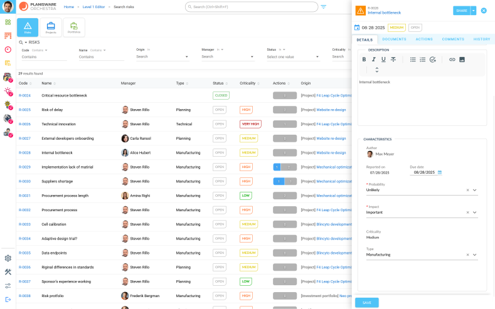The image size is (495, 309).
Task: Switch to the History tab
Action: point(482,39)
